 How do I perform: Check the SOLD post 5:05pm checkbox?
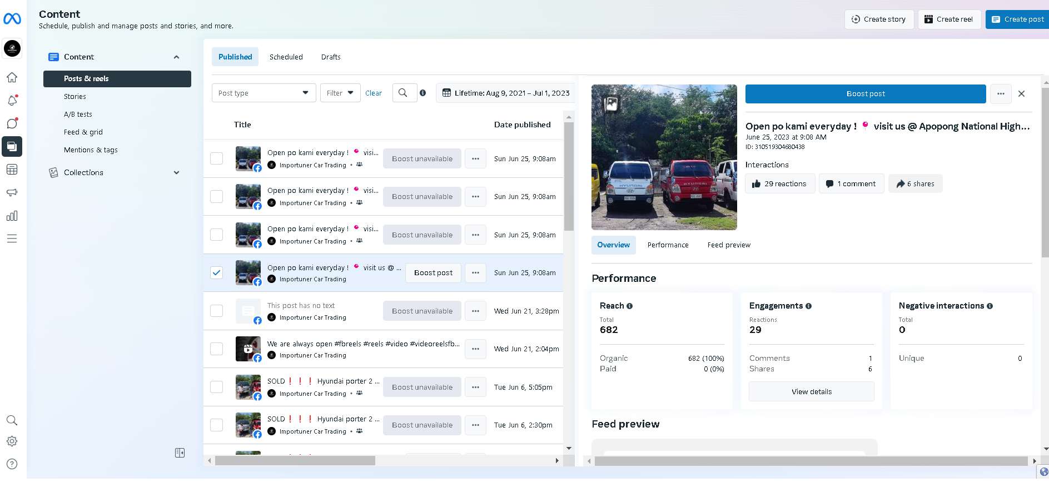click(x=217, y=387)
